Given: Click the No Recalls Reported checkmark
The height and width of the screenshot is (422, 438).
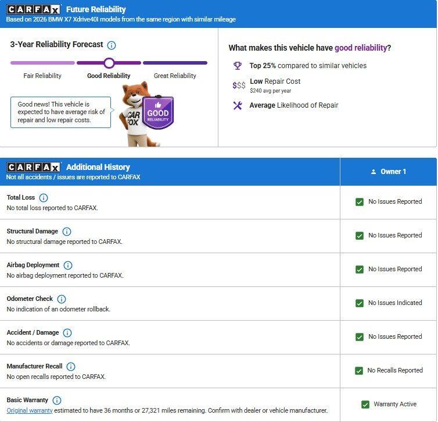Looking at the screenshot, I should (x=359, y=371).
